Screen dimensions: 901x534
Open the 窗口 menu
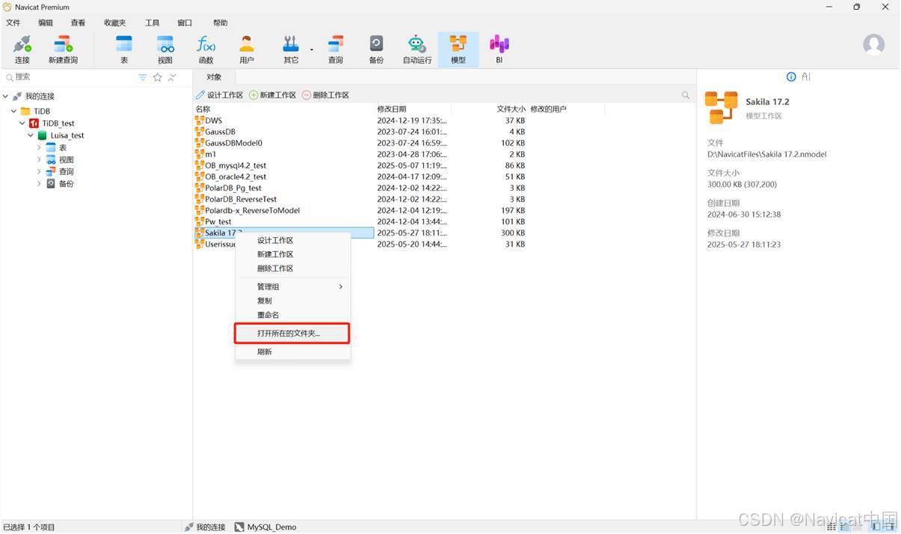click(185, 23)
